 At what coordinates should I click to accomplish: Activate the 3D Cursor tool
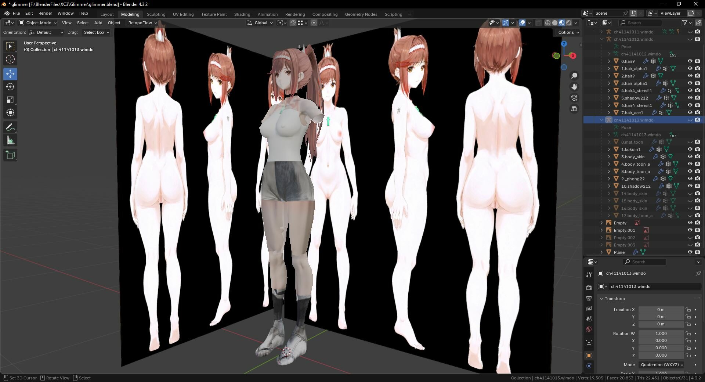pyautogui.click(x=10, y=59)
